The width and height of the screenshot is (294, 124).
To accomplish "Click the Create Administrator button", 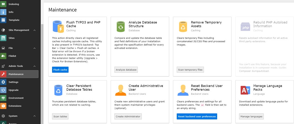I will pyautogui.click(x=128, y=116).
